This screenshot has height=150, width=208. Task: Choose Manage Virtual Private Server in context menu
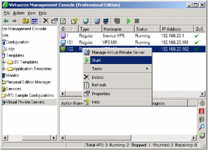[x=117, y=52]
